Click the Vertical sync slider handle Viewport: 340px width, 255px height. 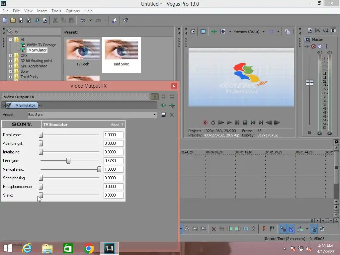click(99, 169)
